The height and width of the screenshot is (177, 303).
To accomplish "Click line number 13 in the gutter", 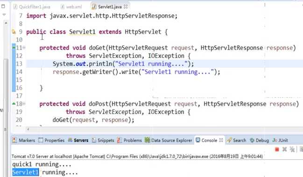I will 19,64.
